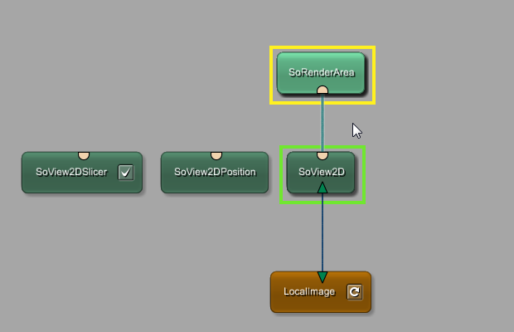Select the SoView2DPosition module

215,173
